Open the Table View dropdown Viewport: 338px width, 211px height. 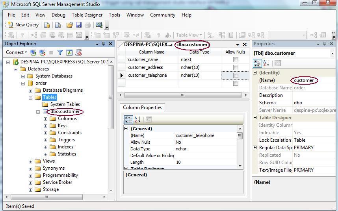(x=189, y=35)
